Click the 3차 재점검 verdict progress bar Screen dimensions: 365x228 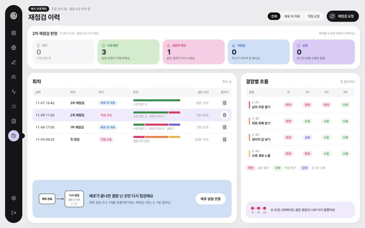[x=157, y=101]
